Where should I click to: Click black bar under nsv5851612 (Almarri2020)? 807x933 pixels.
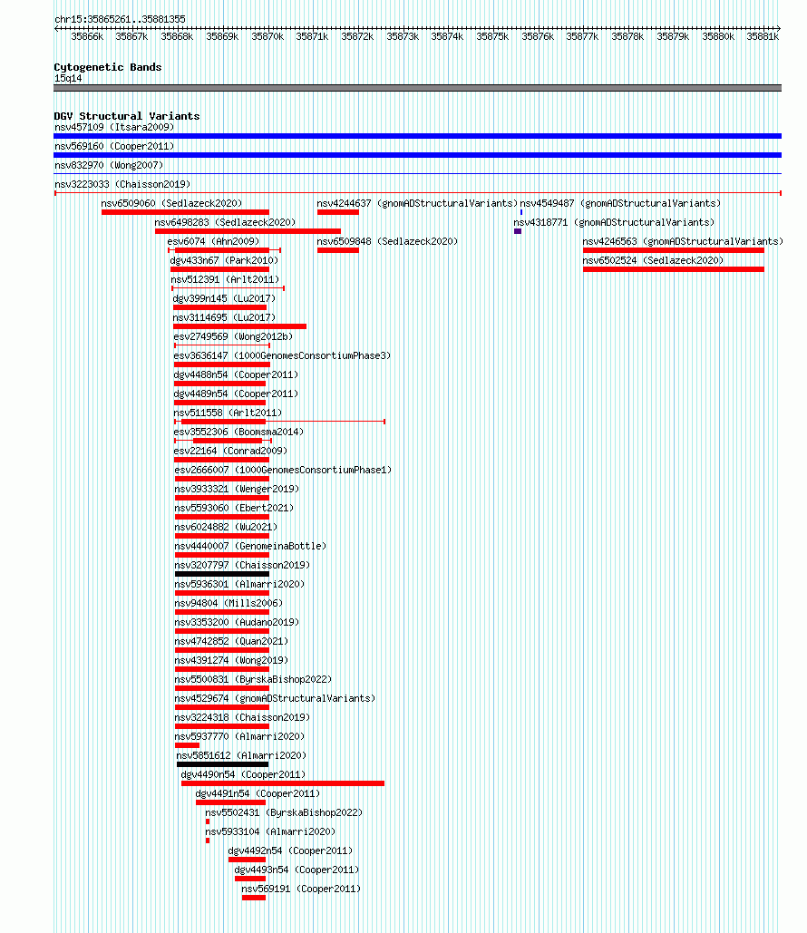point(222,764)
